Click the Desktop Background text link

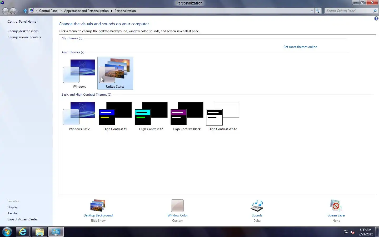[x=98, y=215]
